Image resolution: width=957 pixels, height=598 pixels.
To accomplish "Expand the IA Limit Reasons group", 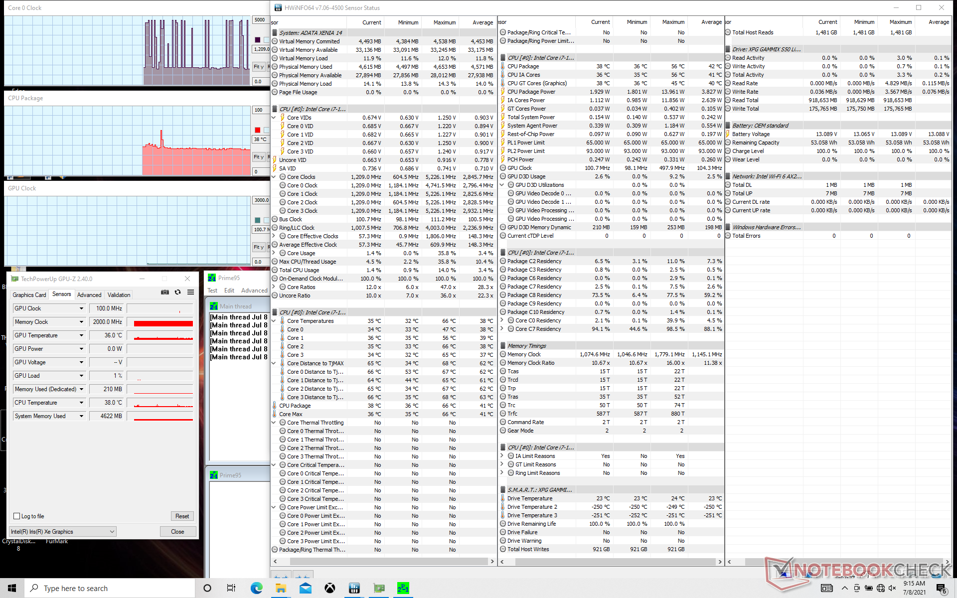I will point(502,456).
